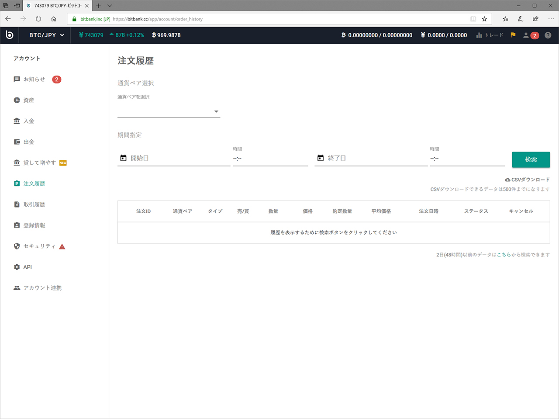
Task: Click the flag icon in the header
Action: 513,35
